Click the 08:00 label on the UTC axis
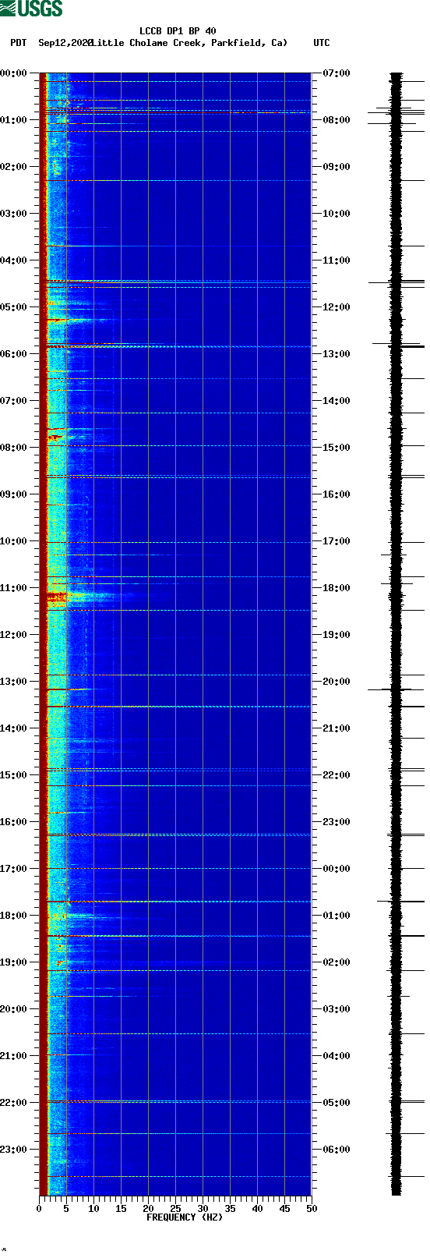Screen dimensions: 430x1258 pos(337,120)
